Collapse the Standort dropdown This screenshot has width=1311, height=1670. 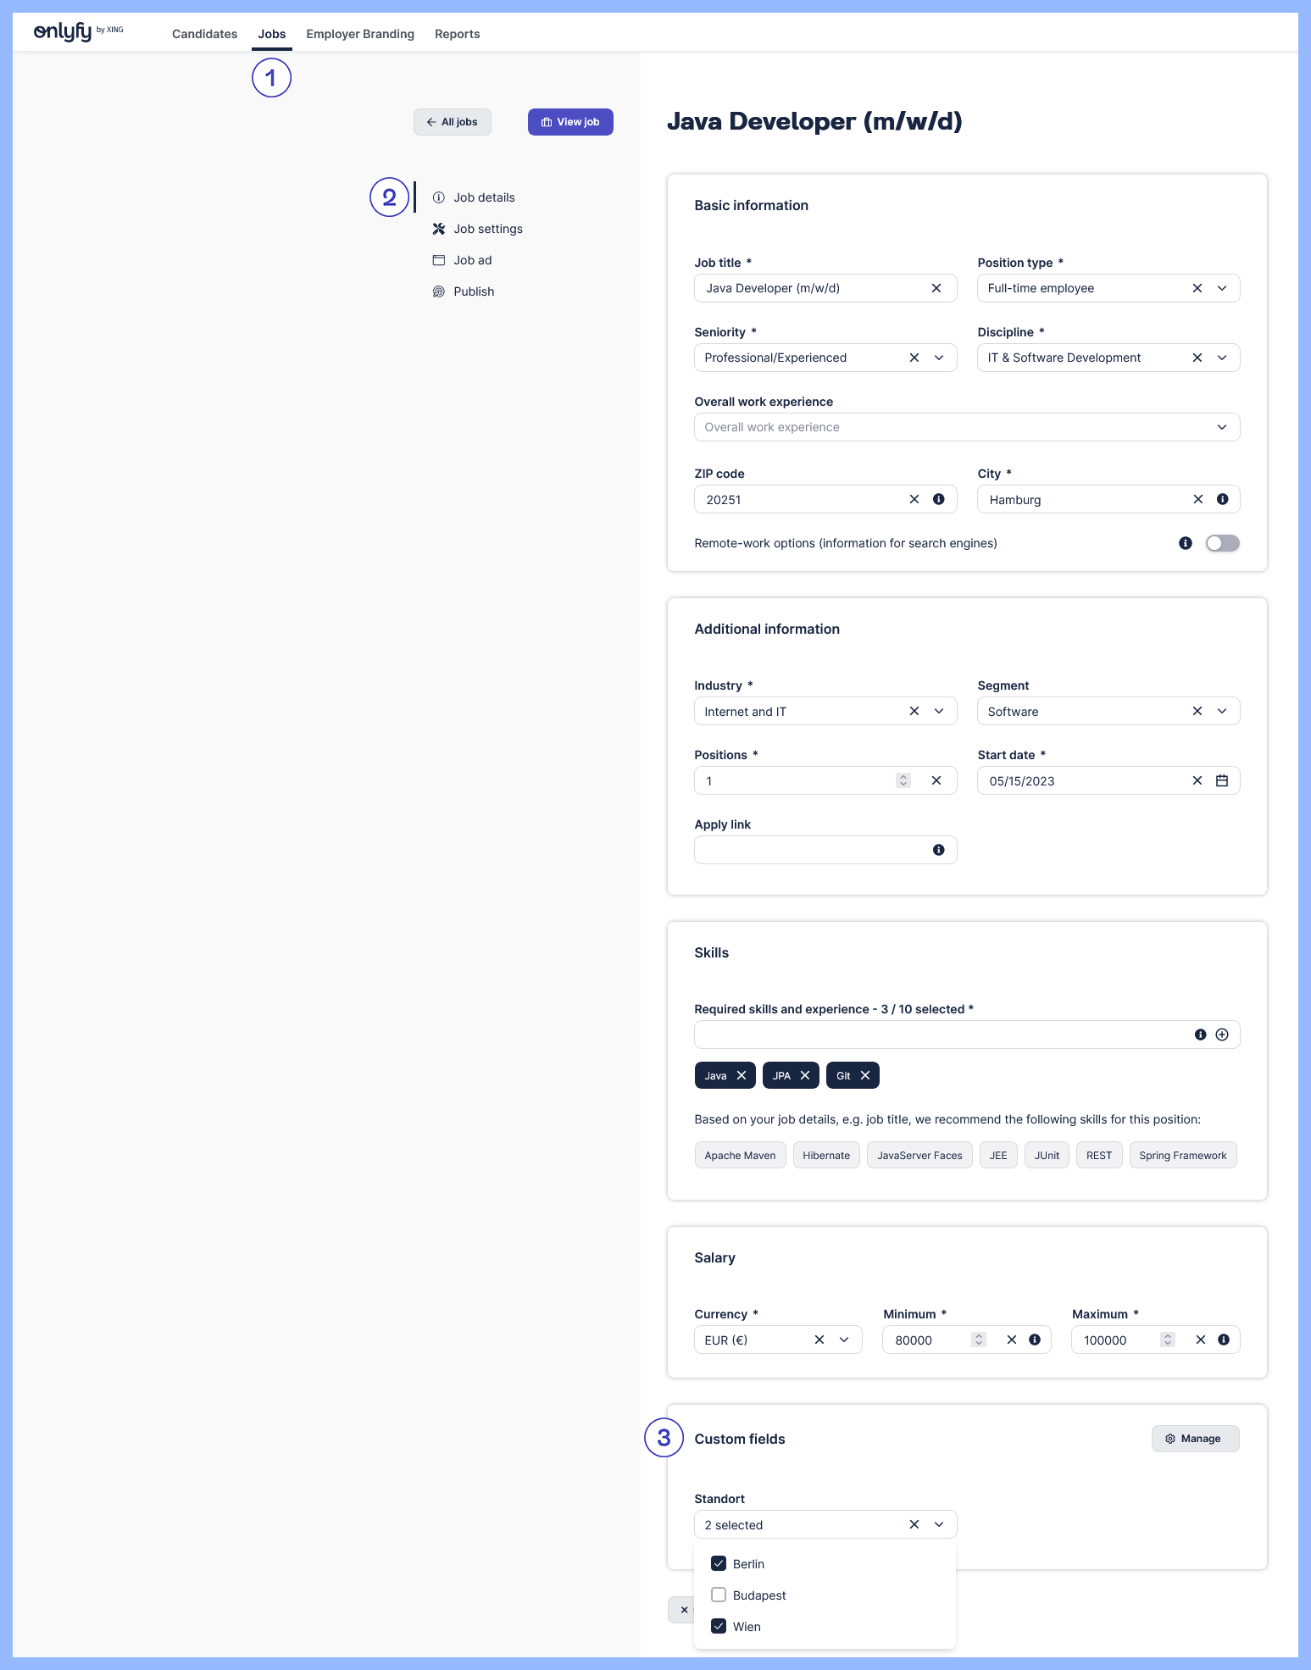click(x=939, y=1524)
